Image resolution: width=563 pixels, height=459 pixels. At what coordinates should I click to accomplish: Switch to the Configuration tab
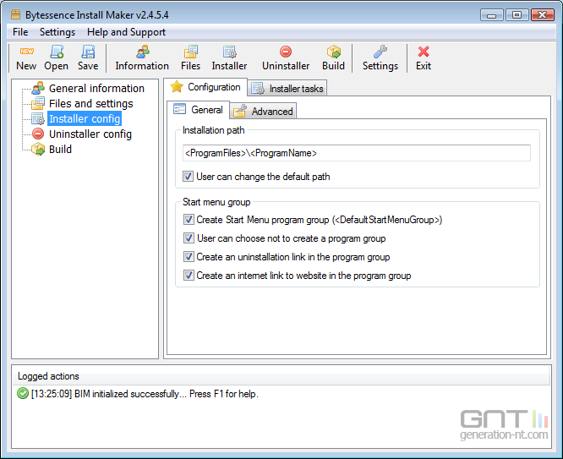(205, 87)
